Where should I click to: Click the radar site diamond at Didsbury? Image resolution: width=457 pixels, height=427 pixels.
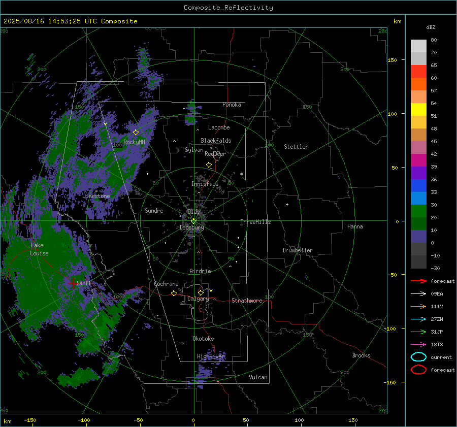[194, 221]
